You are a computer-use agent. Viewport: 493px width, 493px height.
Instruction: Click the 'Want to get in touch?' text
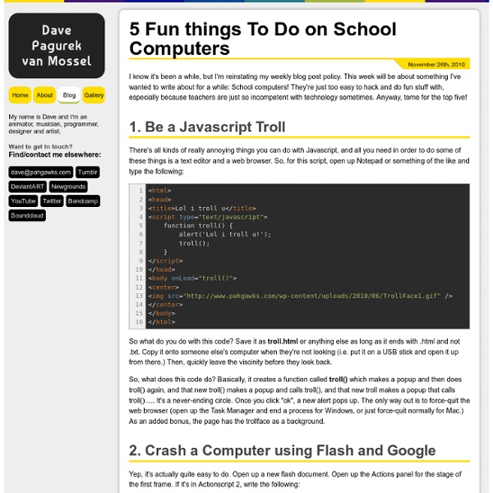tap(40, 146)
